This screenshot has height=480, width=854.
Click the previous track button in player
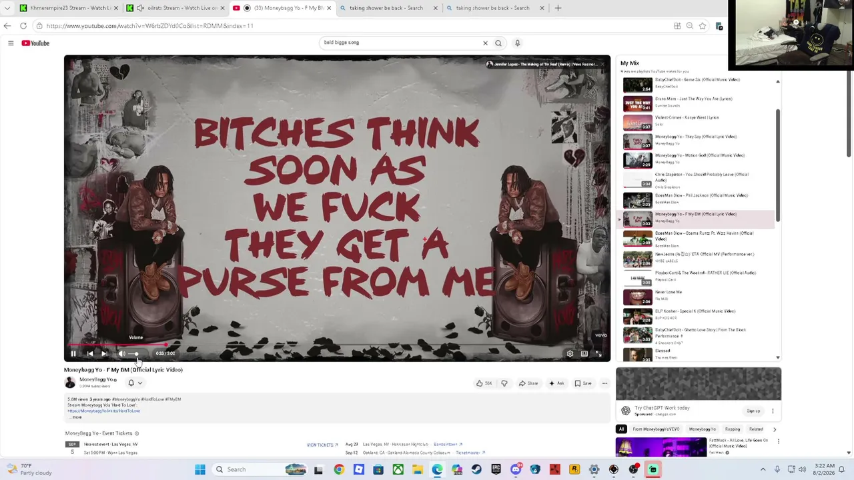point(90,353)
